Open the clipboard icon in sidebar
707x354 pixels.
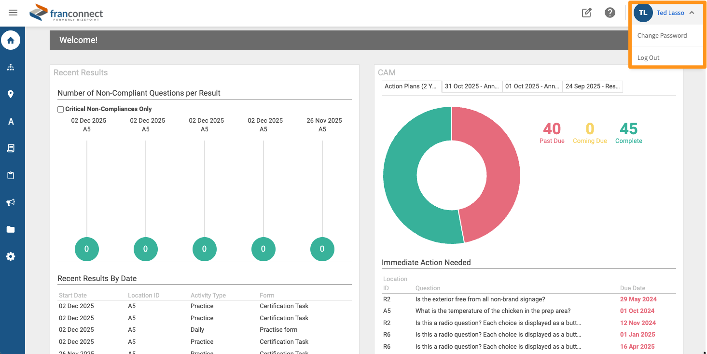point(11,175)
